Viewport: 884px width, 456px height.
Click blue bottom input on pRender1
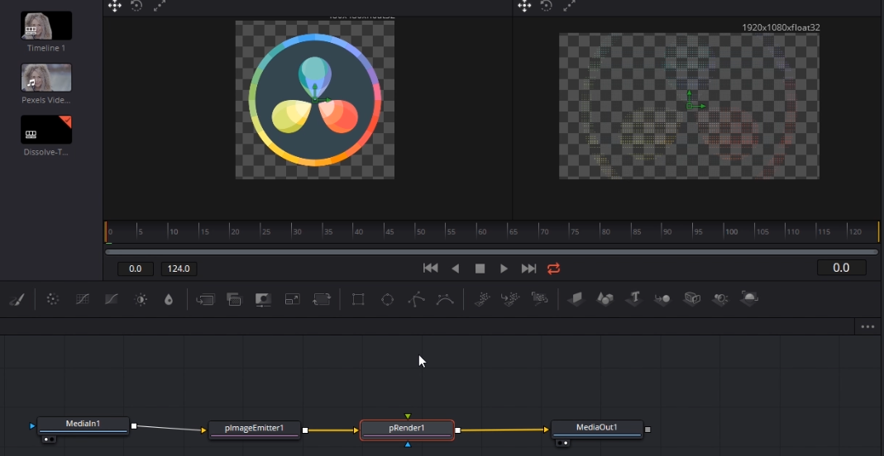coord(408,444)
